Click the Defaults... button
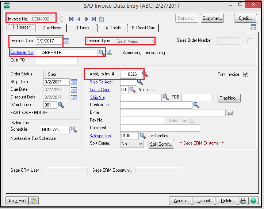Screen dimensions: 264x209 (187, 18)
